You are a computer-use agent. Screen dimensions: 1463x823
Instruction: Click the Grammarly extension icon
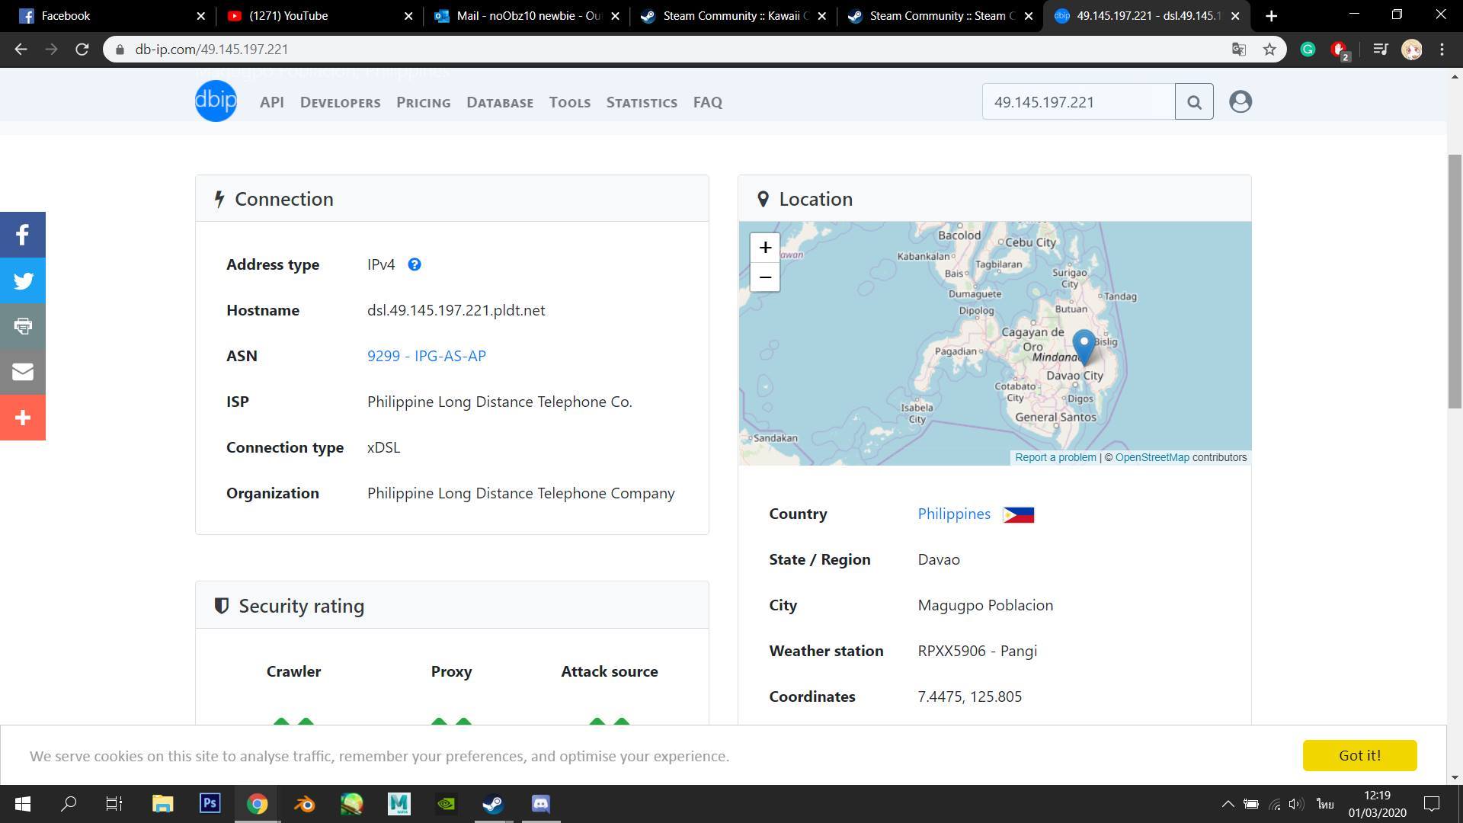(x=1308, y=50)
